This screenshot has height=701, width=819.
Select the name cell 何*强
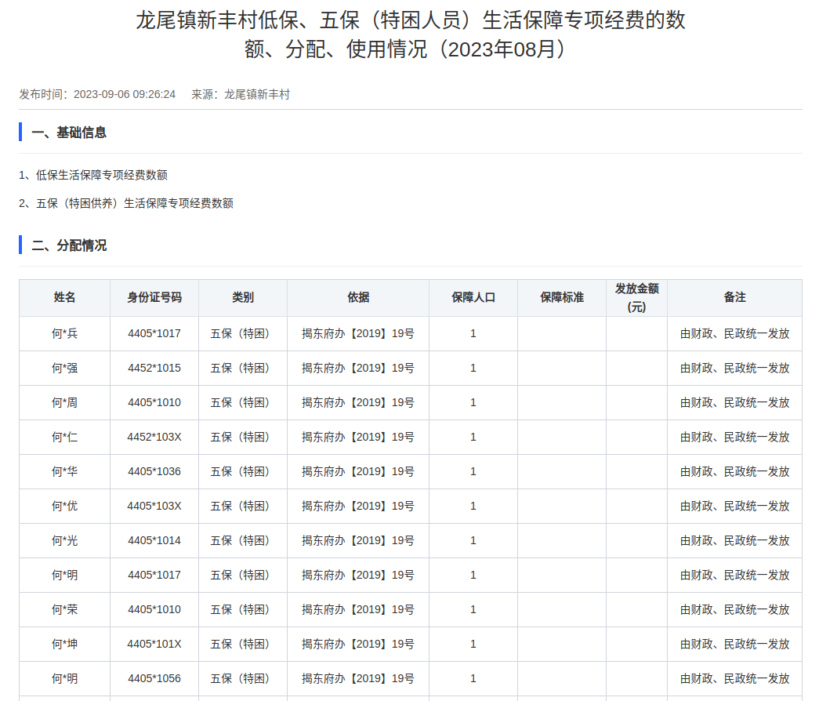(65, 368)
